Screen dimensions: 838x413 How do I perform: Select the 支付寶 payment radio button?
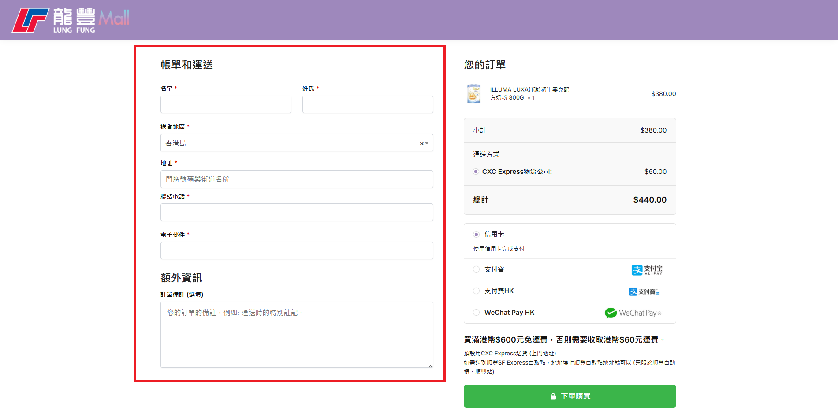[476, 269]
